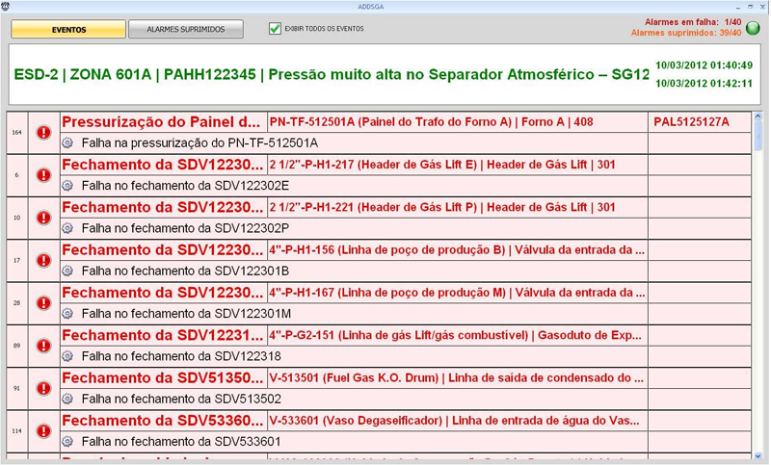Click the green status indicator light
This screenshot has height=465, width=771.
pos(753,28)
